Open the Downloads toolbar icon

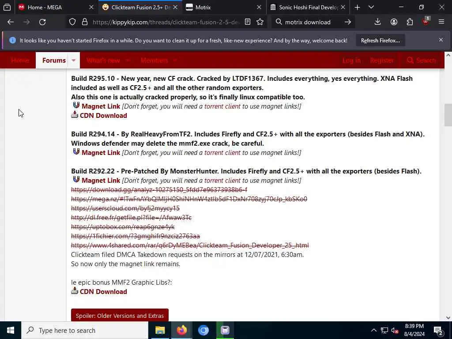coord(378,22)
